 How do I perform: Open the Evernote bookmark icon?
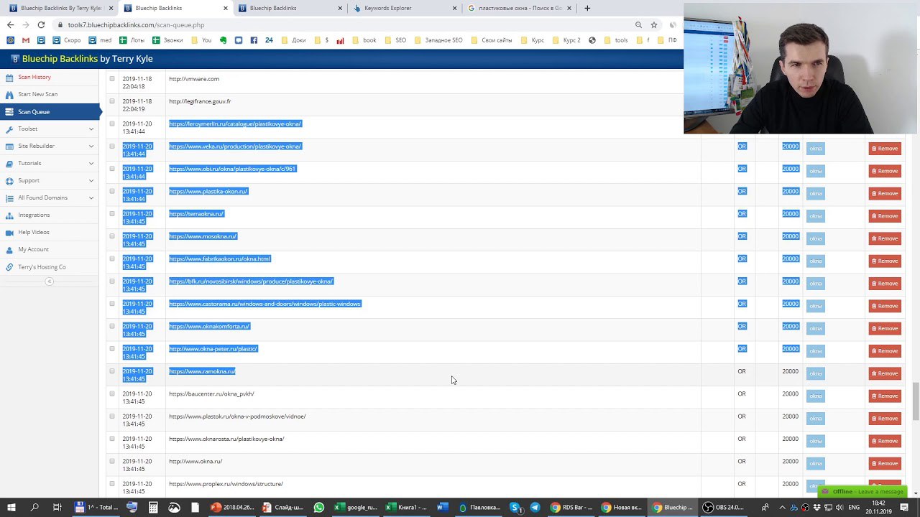click(223, 40)
